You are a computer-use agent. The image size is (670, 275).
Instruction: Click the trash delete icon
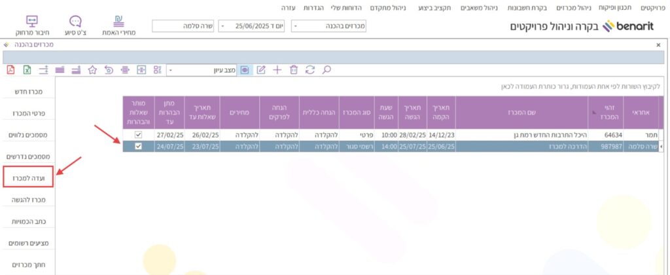pyautogui.click(x=294, y=69)
